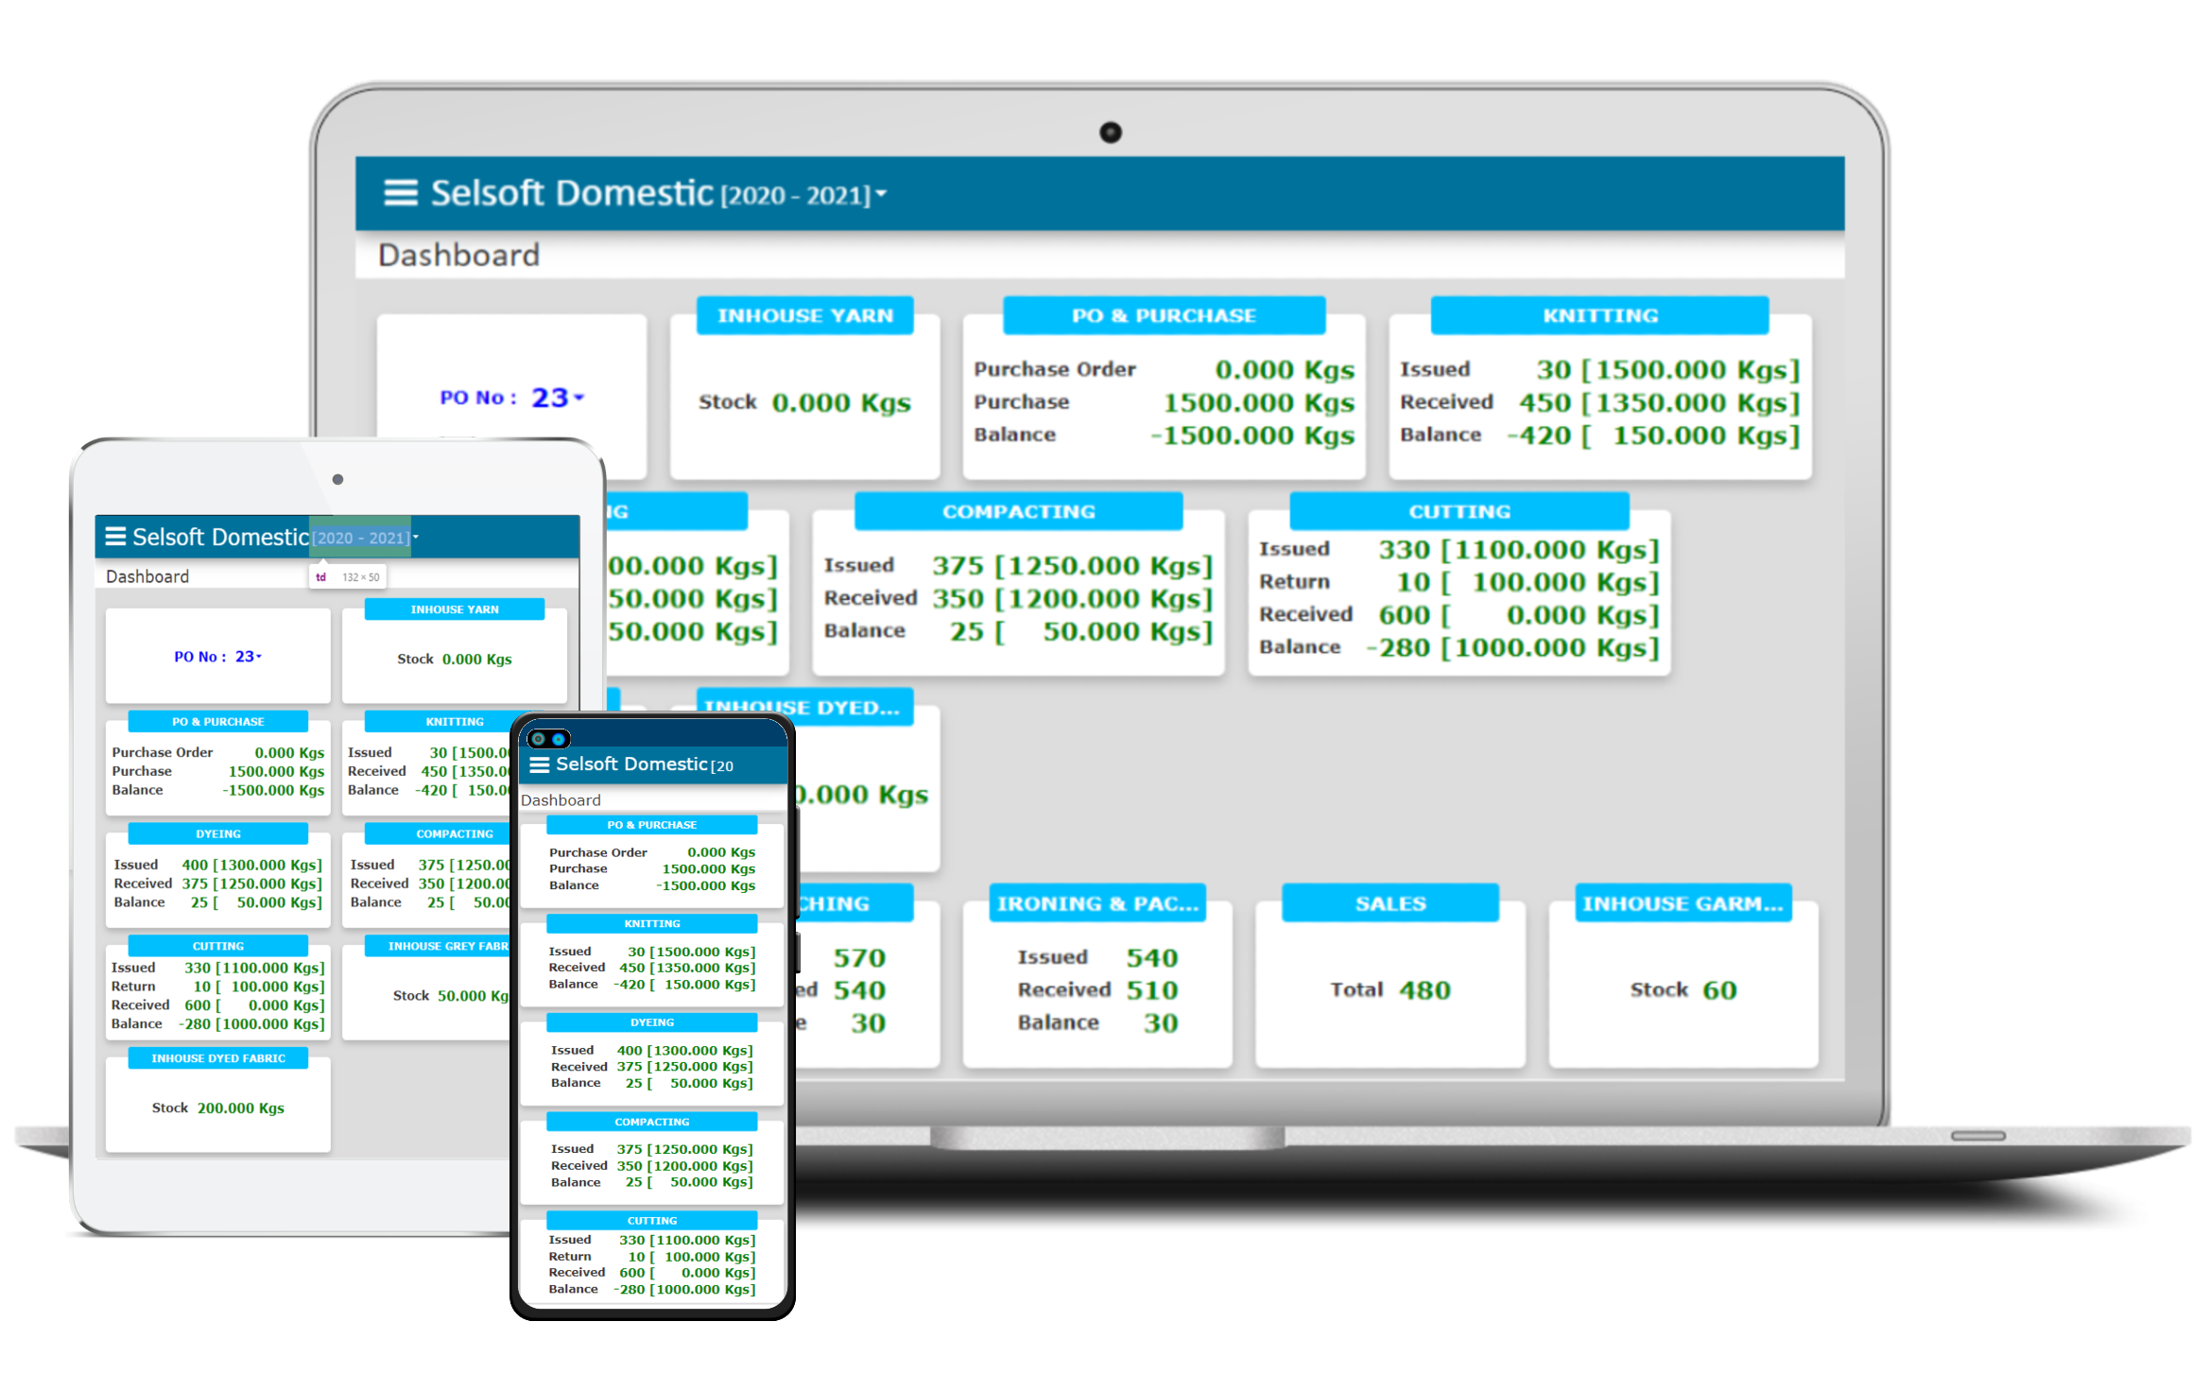Viewport: 2193px width, 1373px height.
Task: Click the INHOUSE GARM... header on the laptop
Action: (x=1684, y=903)
